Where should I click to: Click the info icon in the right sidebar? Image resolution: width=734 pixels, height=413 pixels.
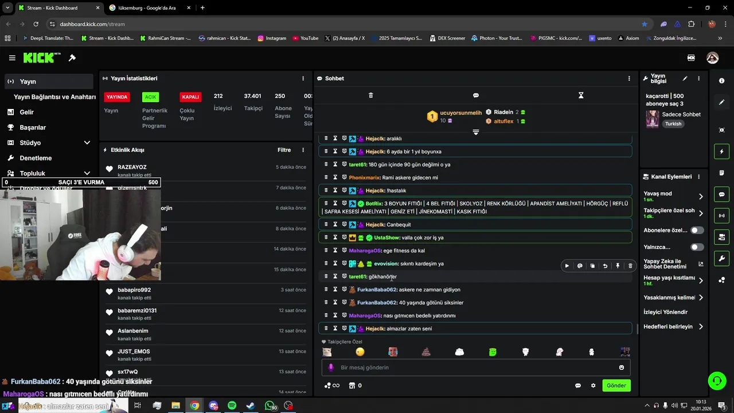click(x=721, y=81)
